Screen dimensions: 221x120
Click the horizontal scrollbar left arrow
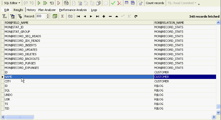pyautogui.click(x=3, y=117)
